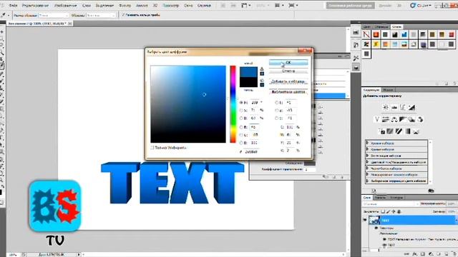Click Библиотеки цветов button
The image size is (458, 257).
pos(288,92)
